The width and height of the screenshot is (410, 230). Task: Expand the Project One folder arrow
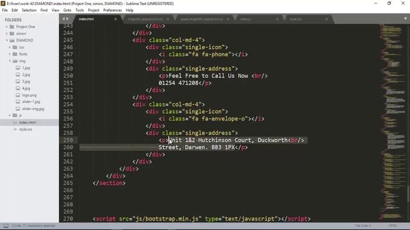7,27
